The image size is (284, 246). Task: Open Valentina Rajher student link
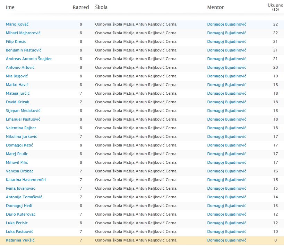pyautogui.click(x=21, y=128)
